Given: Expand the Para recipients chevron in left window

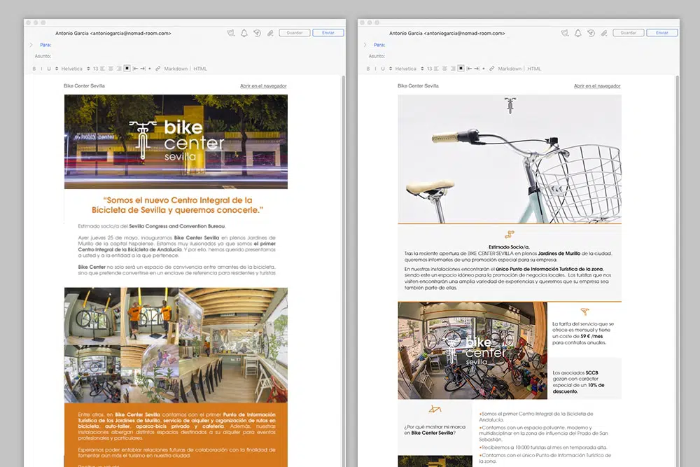Looking at the screenshot, I should point(31,45).
